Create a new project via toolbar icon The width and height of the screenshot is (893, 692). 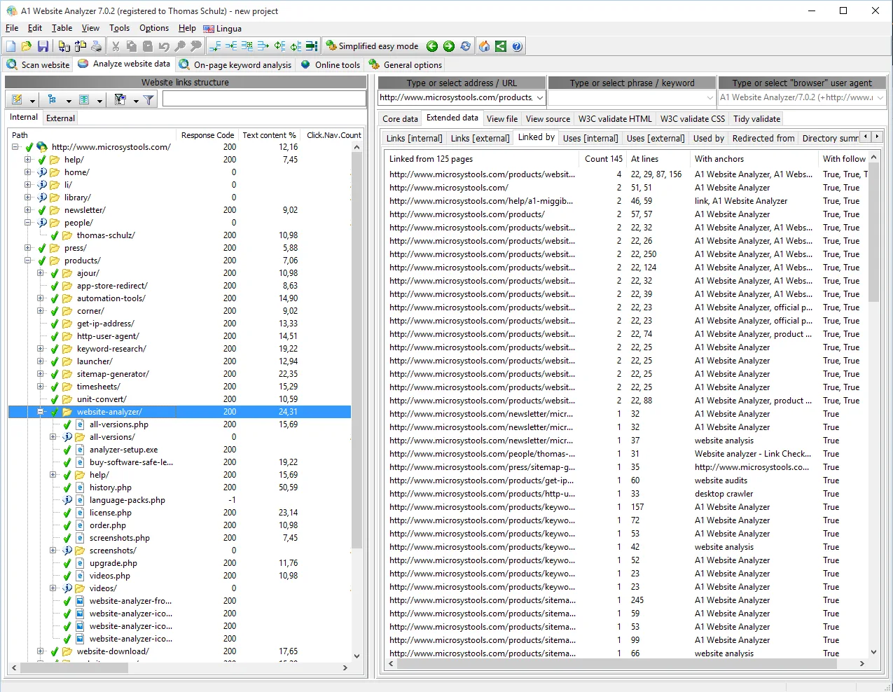[x=11, y=46]
